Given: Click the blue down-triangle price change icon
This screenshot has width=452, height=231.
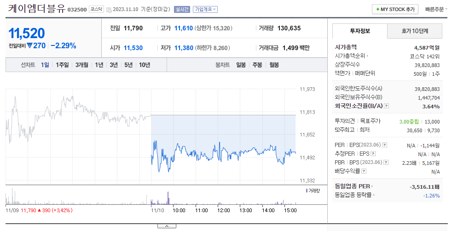Looking at the screenshot, I should [x=29, y=46].
